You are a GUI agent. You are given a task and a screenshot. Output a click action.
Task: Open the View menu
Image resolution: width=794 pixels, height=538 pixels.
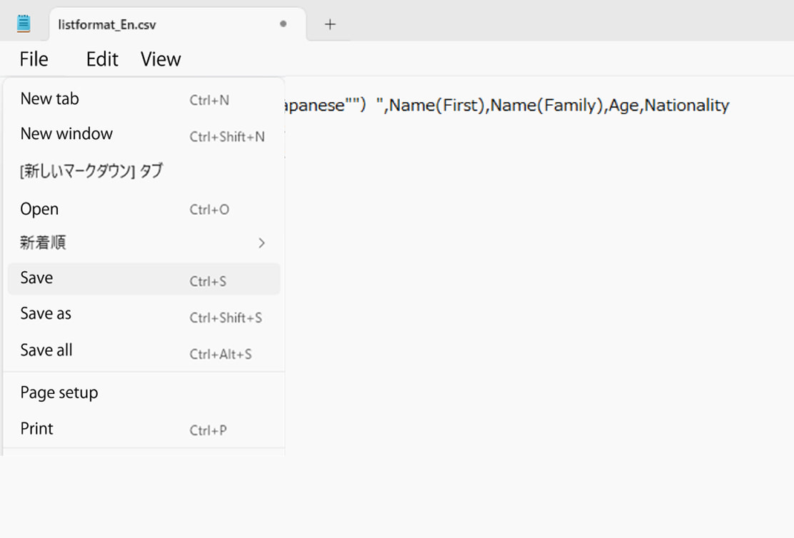(x=160, y=59)
